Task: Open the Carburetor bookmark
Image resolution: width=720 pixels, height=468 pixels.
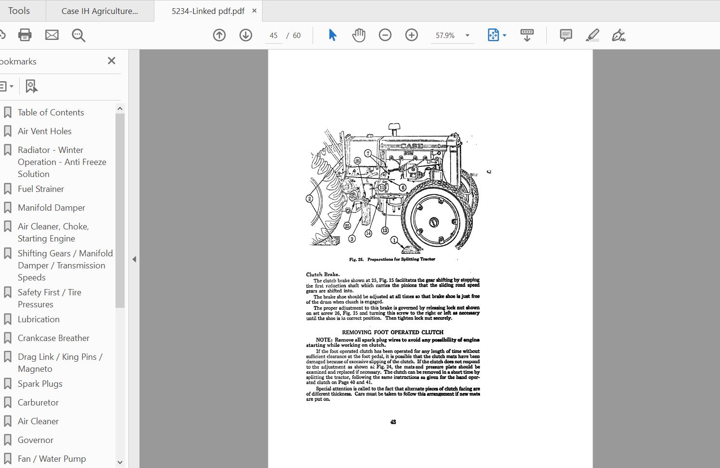Action: tap(38, 403)
